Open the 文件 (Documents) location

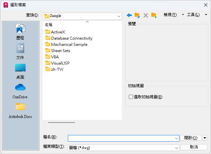coord(20,51)
